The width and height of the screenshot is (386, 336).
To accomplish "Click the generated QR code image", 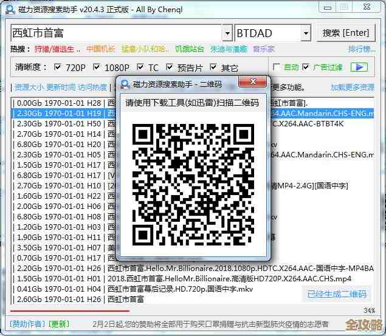I will click(x=193, y=184).
